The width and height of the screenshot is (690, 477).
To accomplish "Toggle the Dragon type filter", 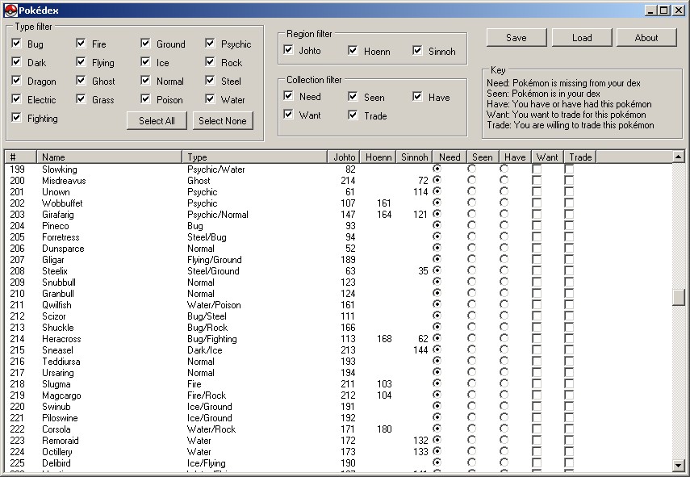I will click(16, 81).
